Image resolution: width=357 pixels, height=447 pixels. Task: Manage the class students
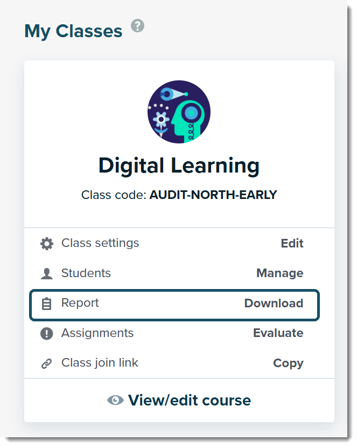point(280,273)
